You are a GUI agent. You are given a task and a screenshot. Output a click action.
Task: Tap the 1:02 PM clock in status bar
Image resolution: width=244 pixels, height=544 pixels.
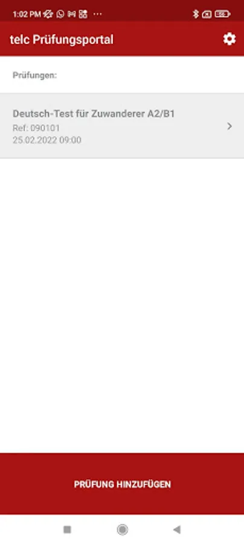[27, 15]
